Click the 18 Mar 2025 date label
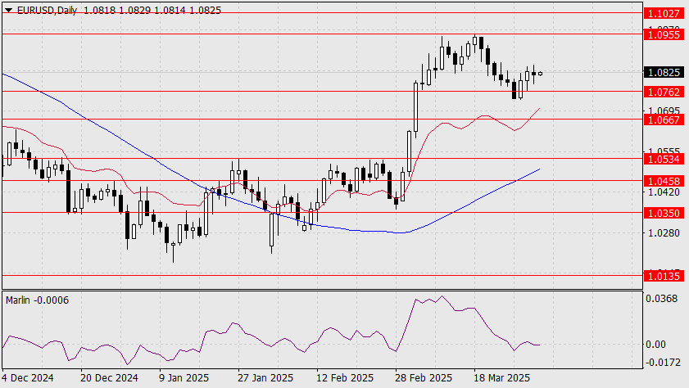The image size is (689, 388). click(x=502, y=378)
